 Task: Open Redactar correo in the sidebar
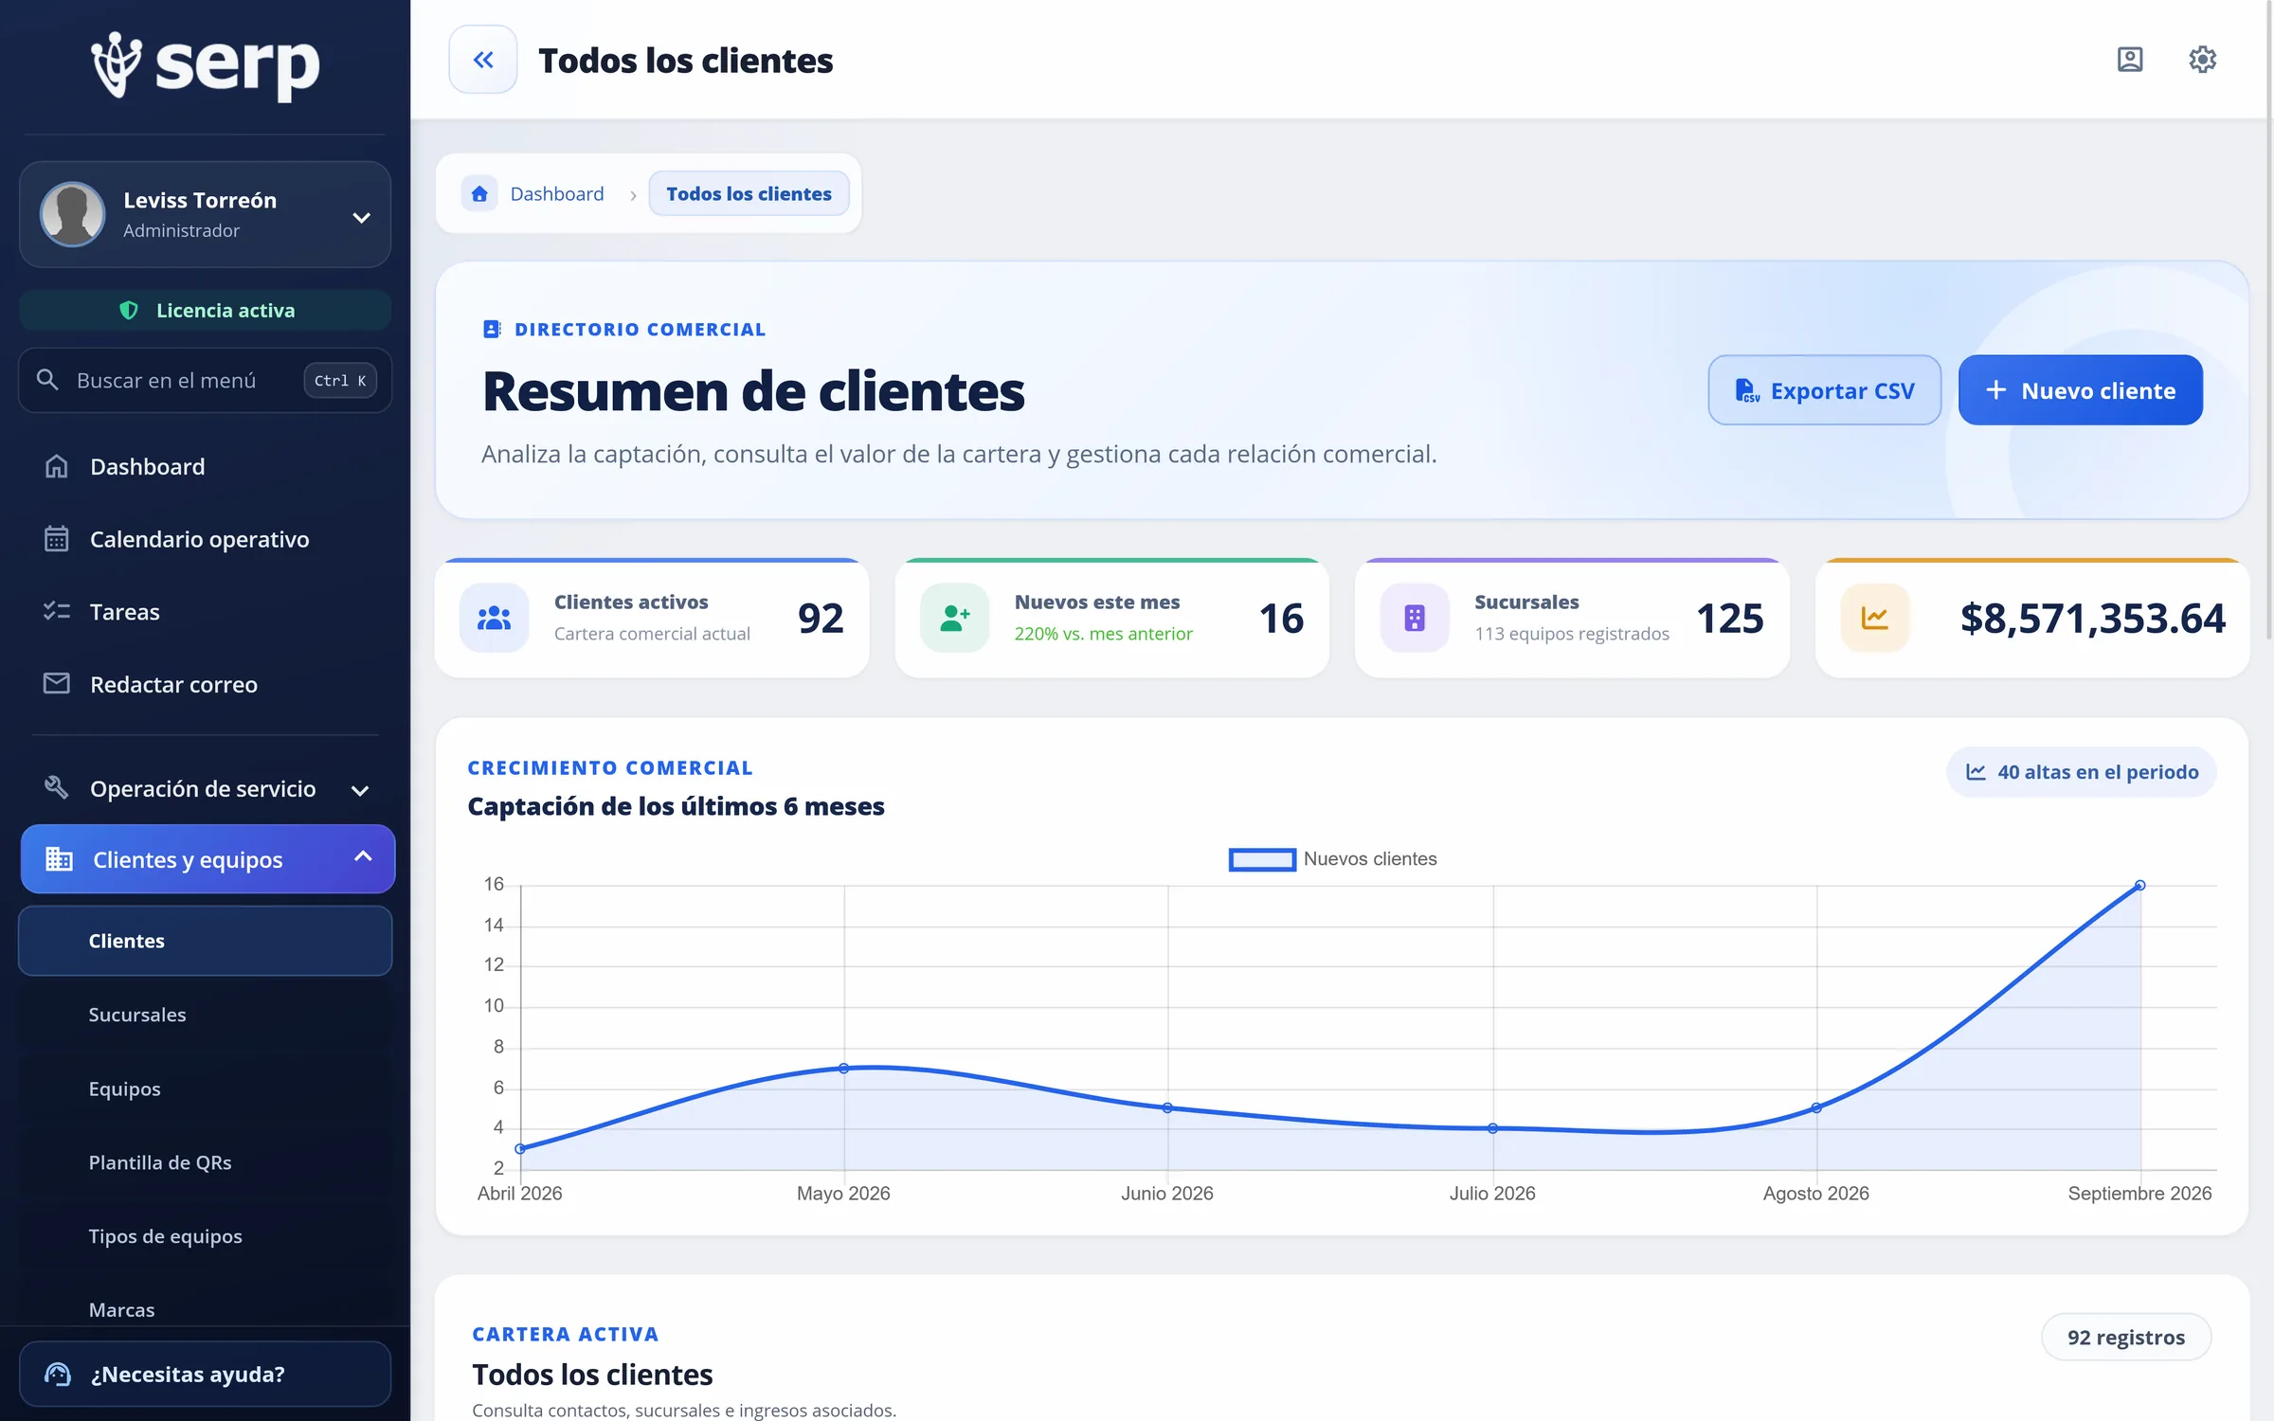coord(206,684)
